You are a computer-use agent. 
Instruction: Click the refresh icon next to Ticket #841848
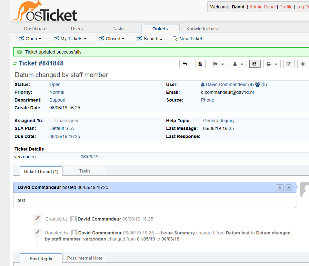[x=15, y=63]
